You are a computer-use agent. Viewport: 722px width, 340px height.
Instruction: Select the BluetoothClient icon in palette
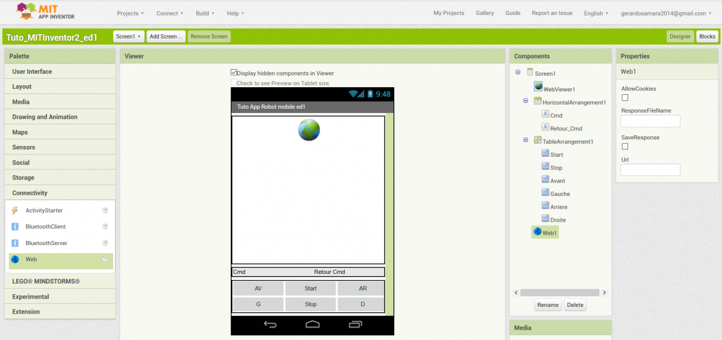(15, 226)
